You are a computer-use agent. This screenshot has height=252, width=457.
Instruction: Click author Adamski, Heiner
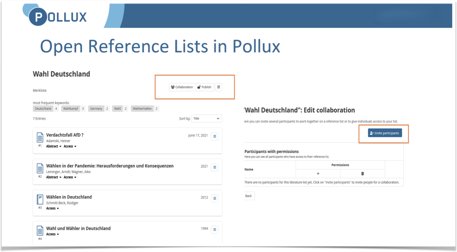point(58,141)
